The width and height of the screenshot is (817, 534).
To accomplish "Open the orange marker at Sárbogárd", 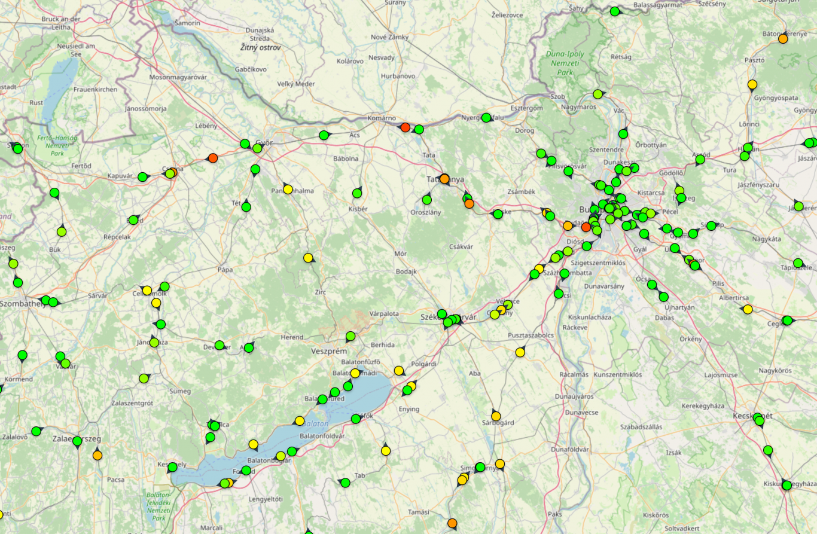I will [x=496, y=416].
